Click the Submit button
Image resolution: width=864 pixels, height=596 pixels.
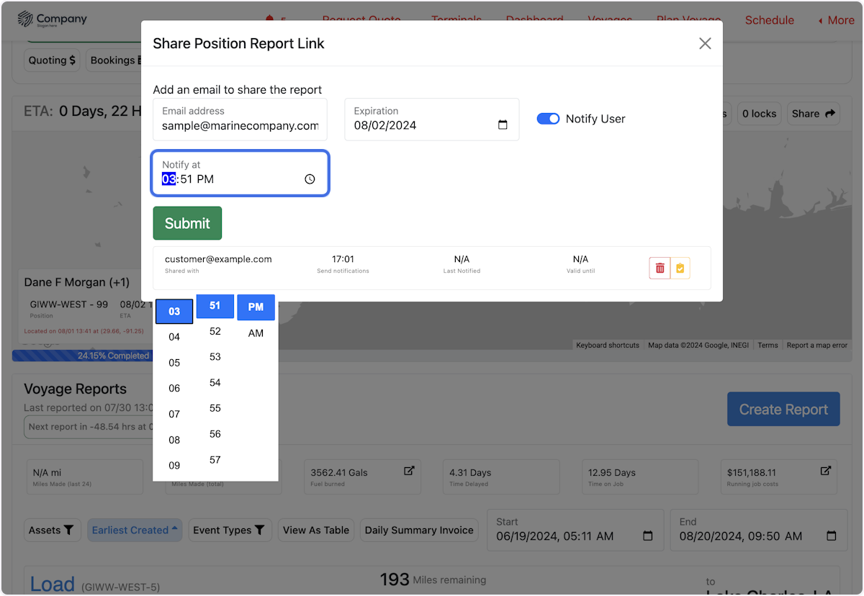[x=187, y=223]
